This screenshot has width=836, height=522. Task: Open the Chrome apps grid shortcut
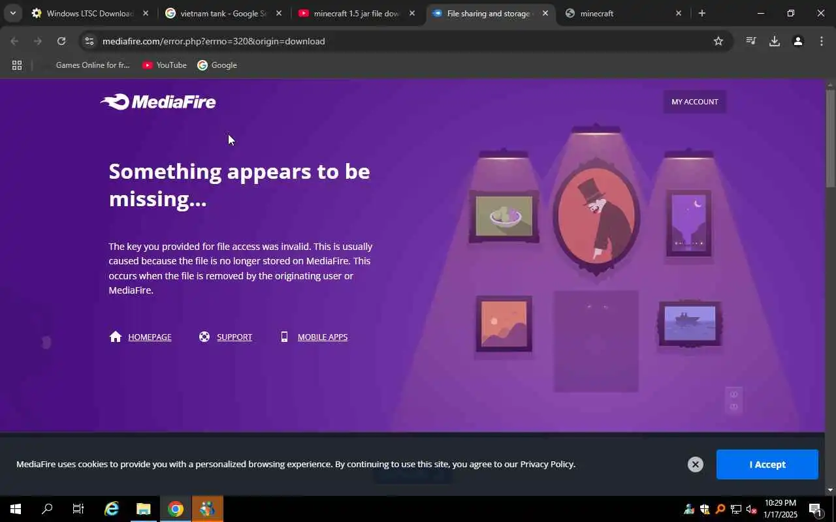click(17, 65)
